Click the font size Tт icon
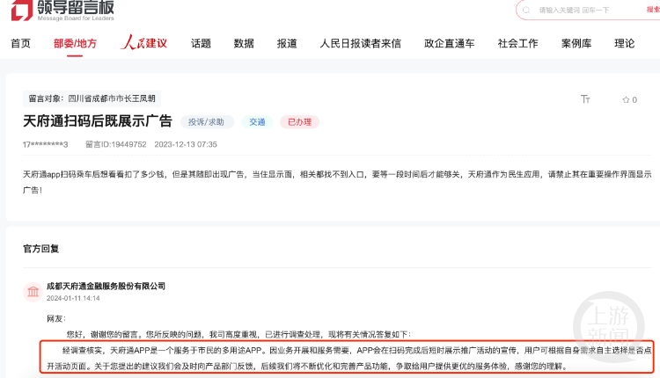The width and height of the screenshot is (660, 378). tap(585, 99)
